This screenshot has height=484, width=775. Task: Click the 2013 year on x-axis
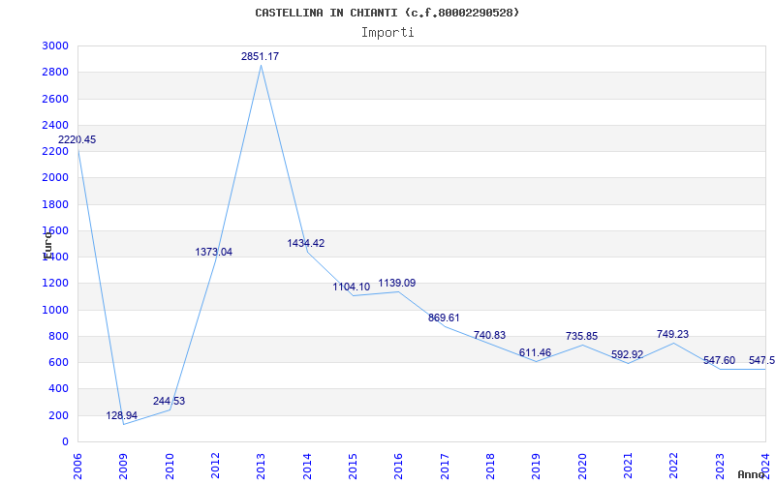pyautogui.click(x=261, y=464)
